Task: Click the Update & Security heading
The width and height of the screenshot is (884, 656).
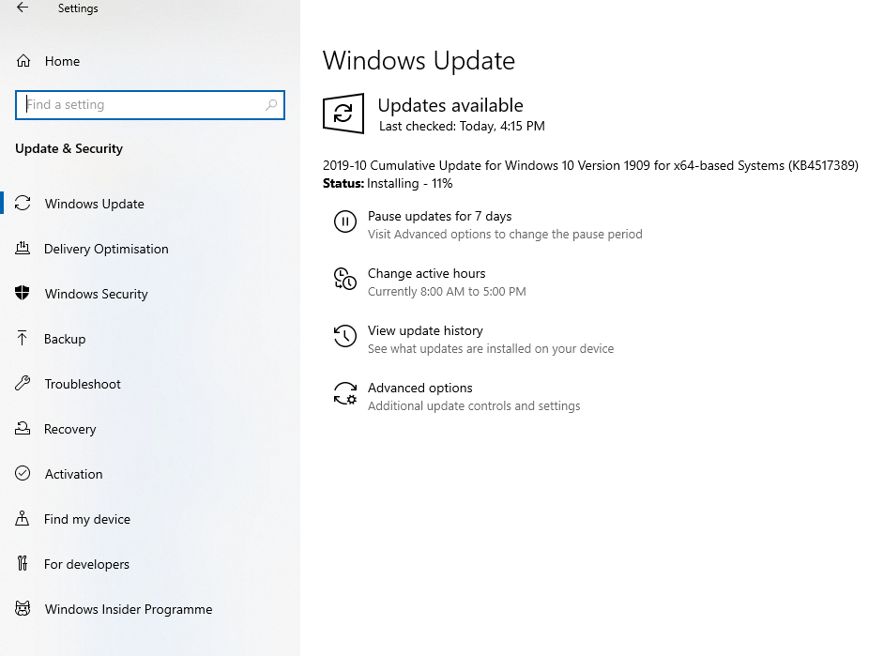Action: pyautogui.click(x=69, y=149)
